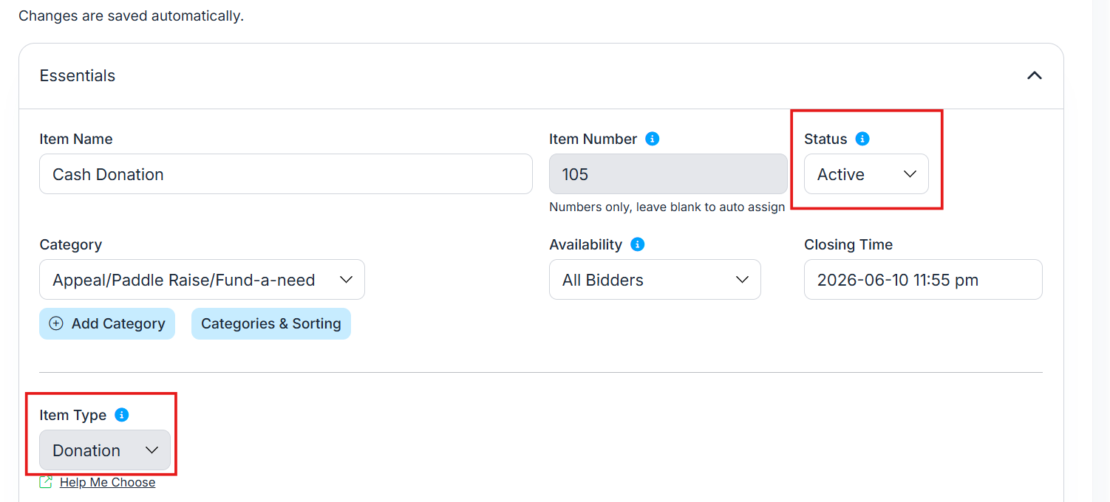The image size is (1110, 502).
Task: Collapse the Essentials section chevron
Action: (1034, 76)
